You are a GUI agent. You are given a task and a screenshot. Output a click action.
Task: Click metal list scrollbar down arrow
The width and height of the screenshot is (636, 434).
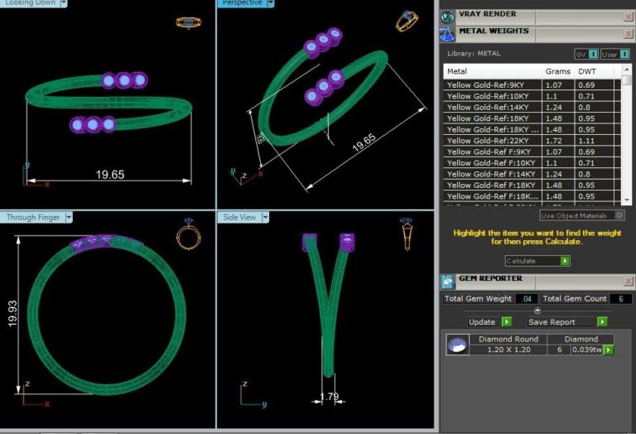(x=627, y=200)
